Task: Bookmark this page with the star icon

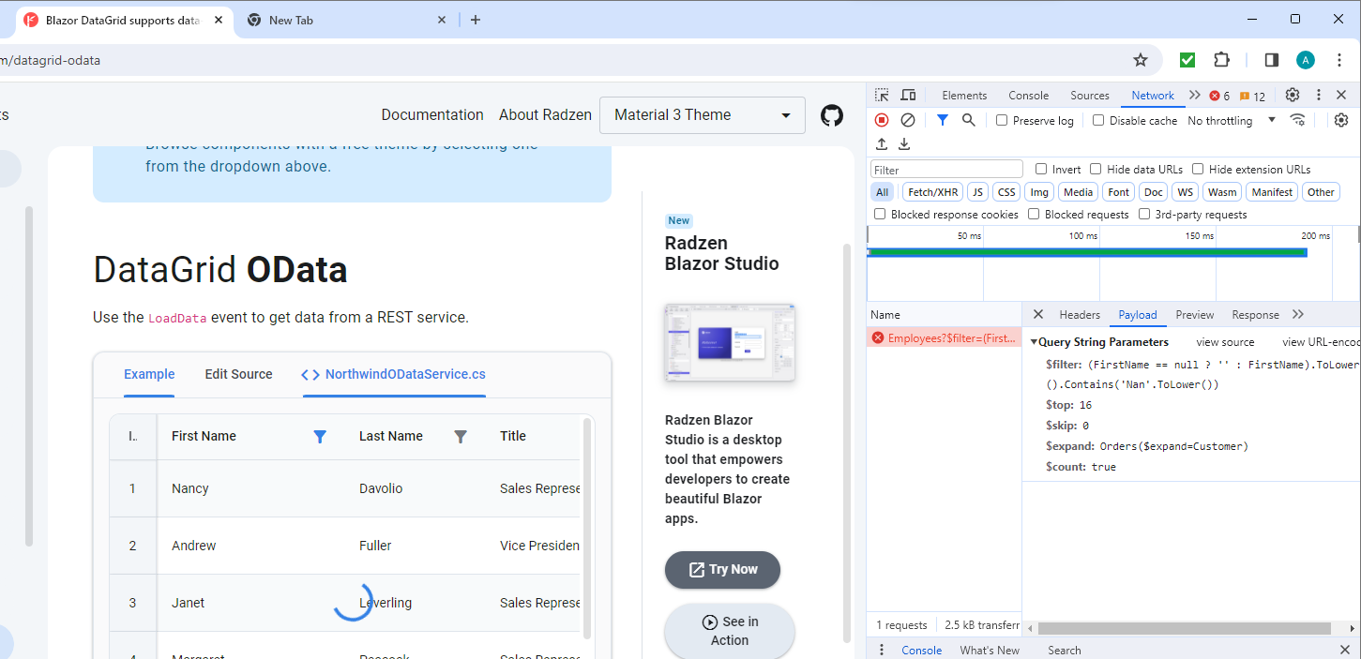Action: coord(1141,60)
